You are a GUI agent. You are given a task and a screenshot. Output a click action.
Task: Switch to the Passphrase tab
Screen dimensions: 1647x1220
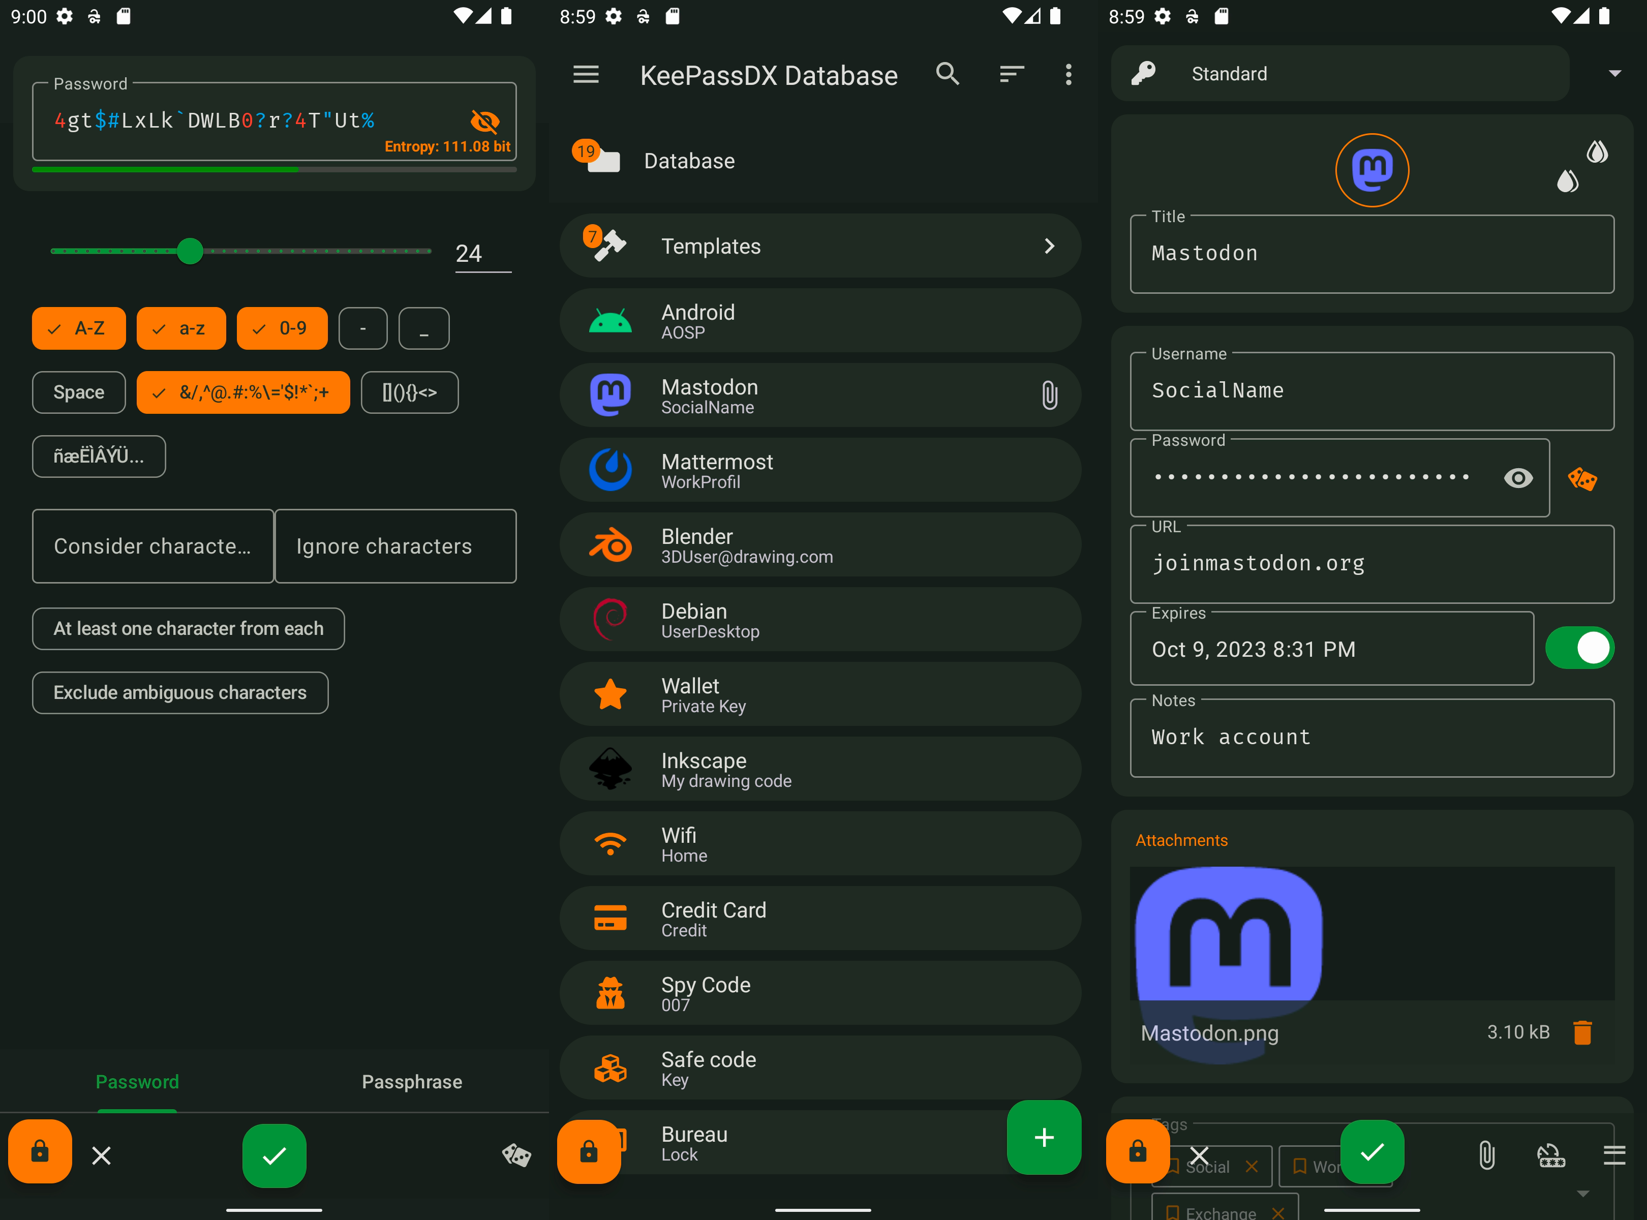411,1081
